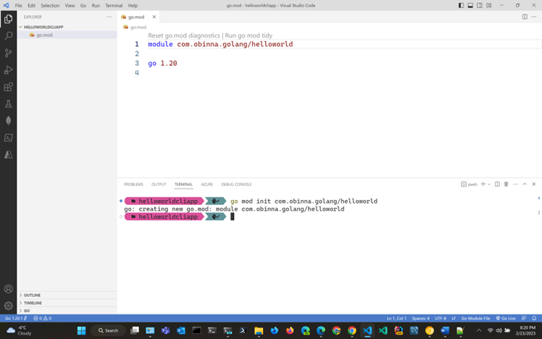The height and width of the screenshot is (339, 542).
Task: Switch to the AZURE panel tab
Action: (x=207, y=185)
